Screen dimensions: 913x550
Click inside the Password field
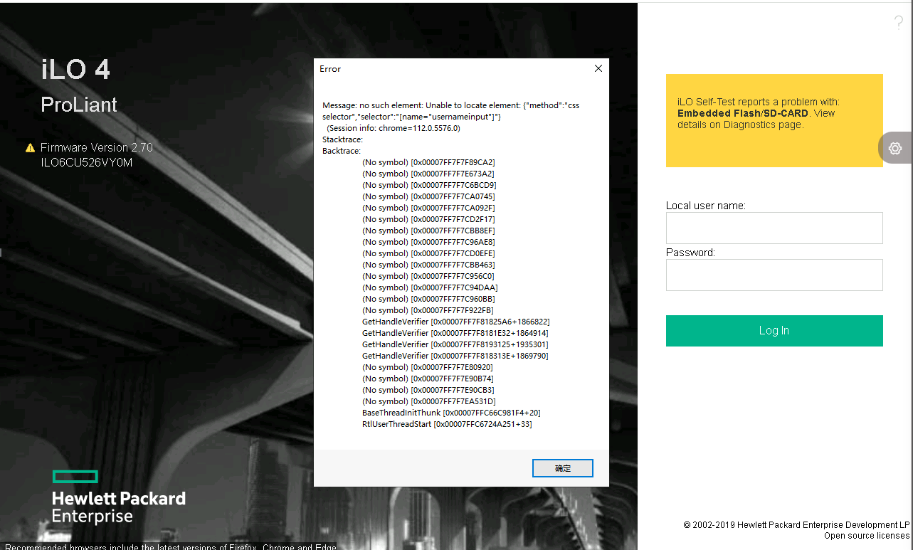point(774,275)
